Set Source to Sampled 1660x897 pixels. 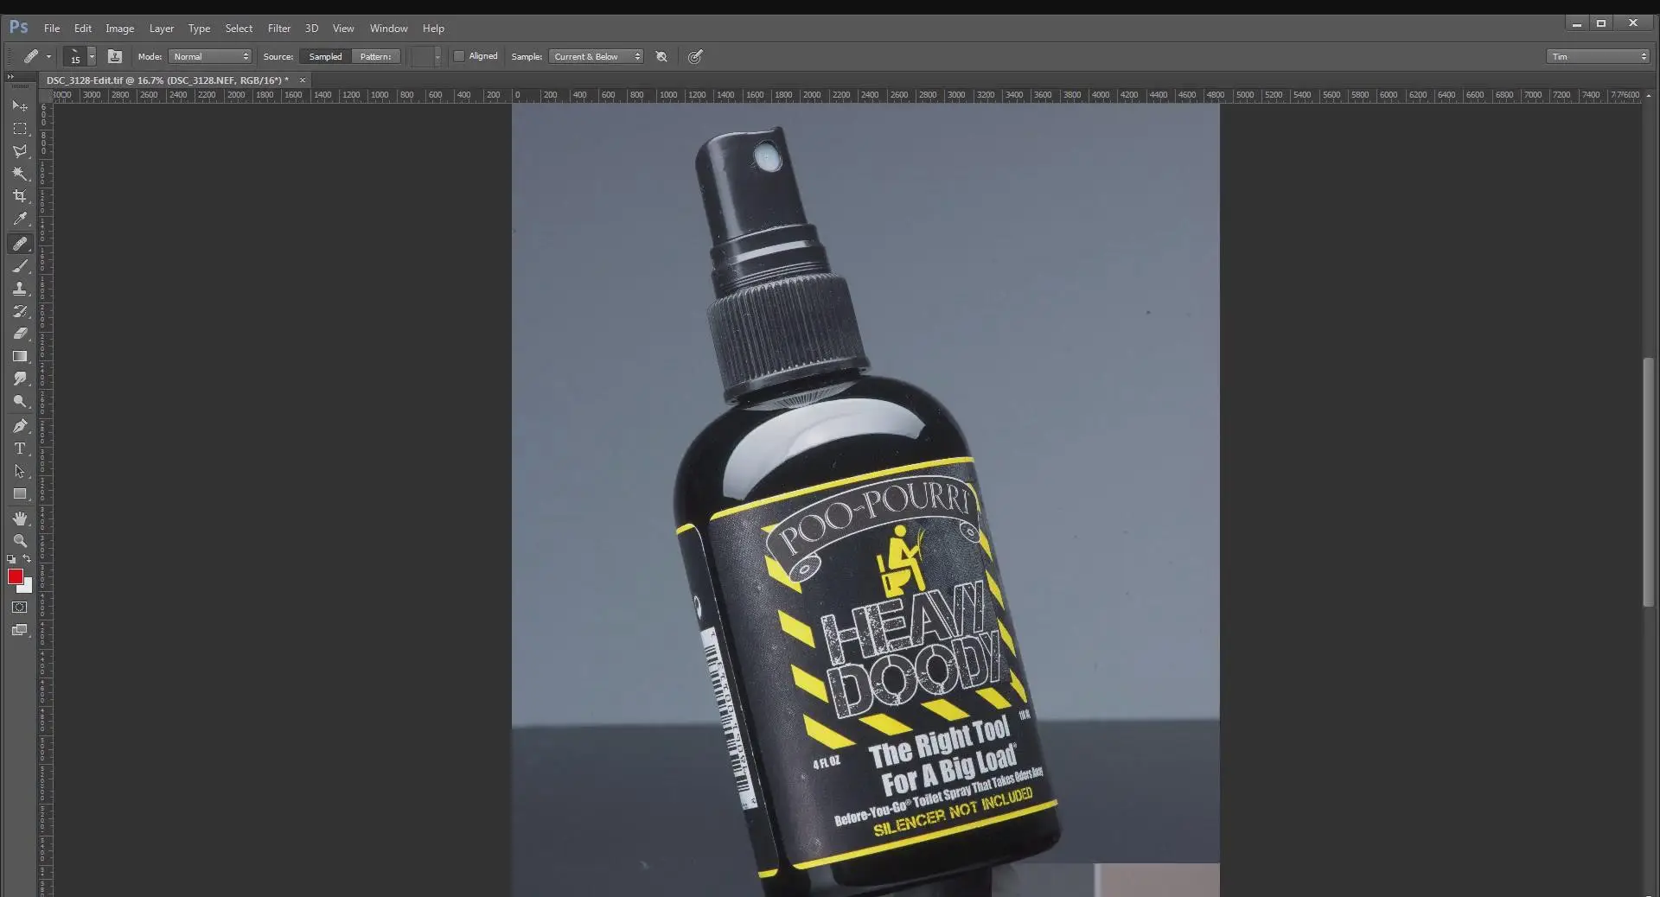325,56
